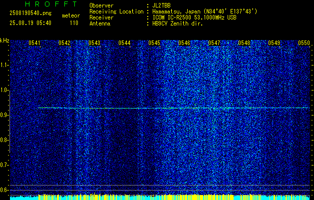Click the 0.9 kHz axis label

point(4,115)
